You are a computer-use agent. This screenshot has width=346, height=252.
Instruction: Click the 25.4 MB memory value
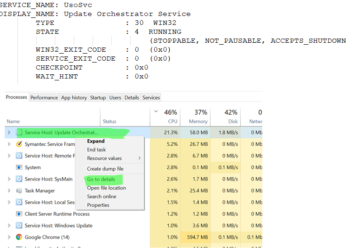[x=198, y=191]
